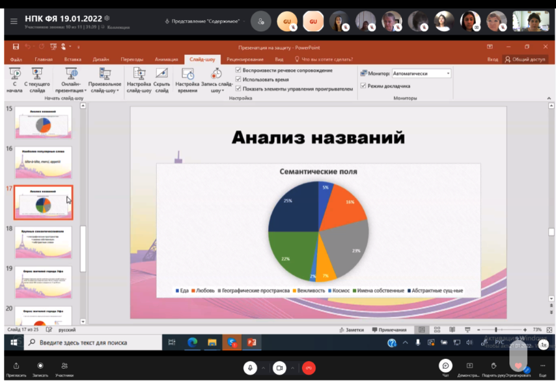Screen dimensions: 556x385
Task: Switch to the 'Вставка' ribbon tab
Action: [x=73, y=59]
